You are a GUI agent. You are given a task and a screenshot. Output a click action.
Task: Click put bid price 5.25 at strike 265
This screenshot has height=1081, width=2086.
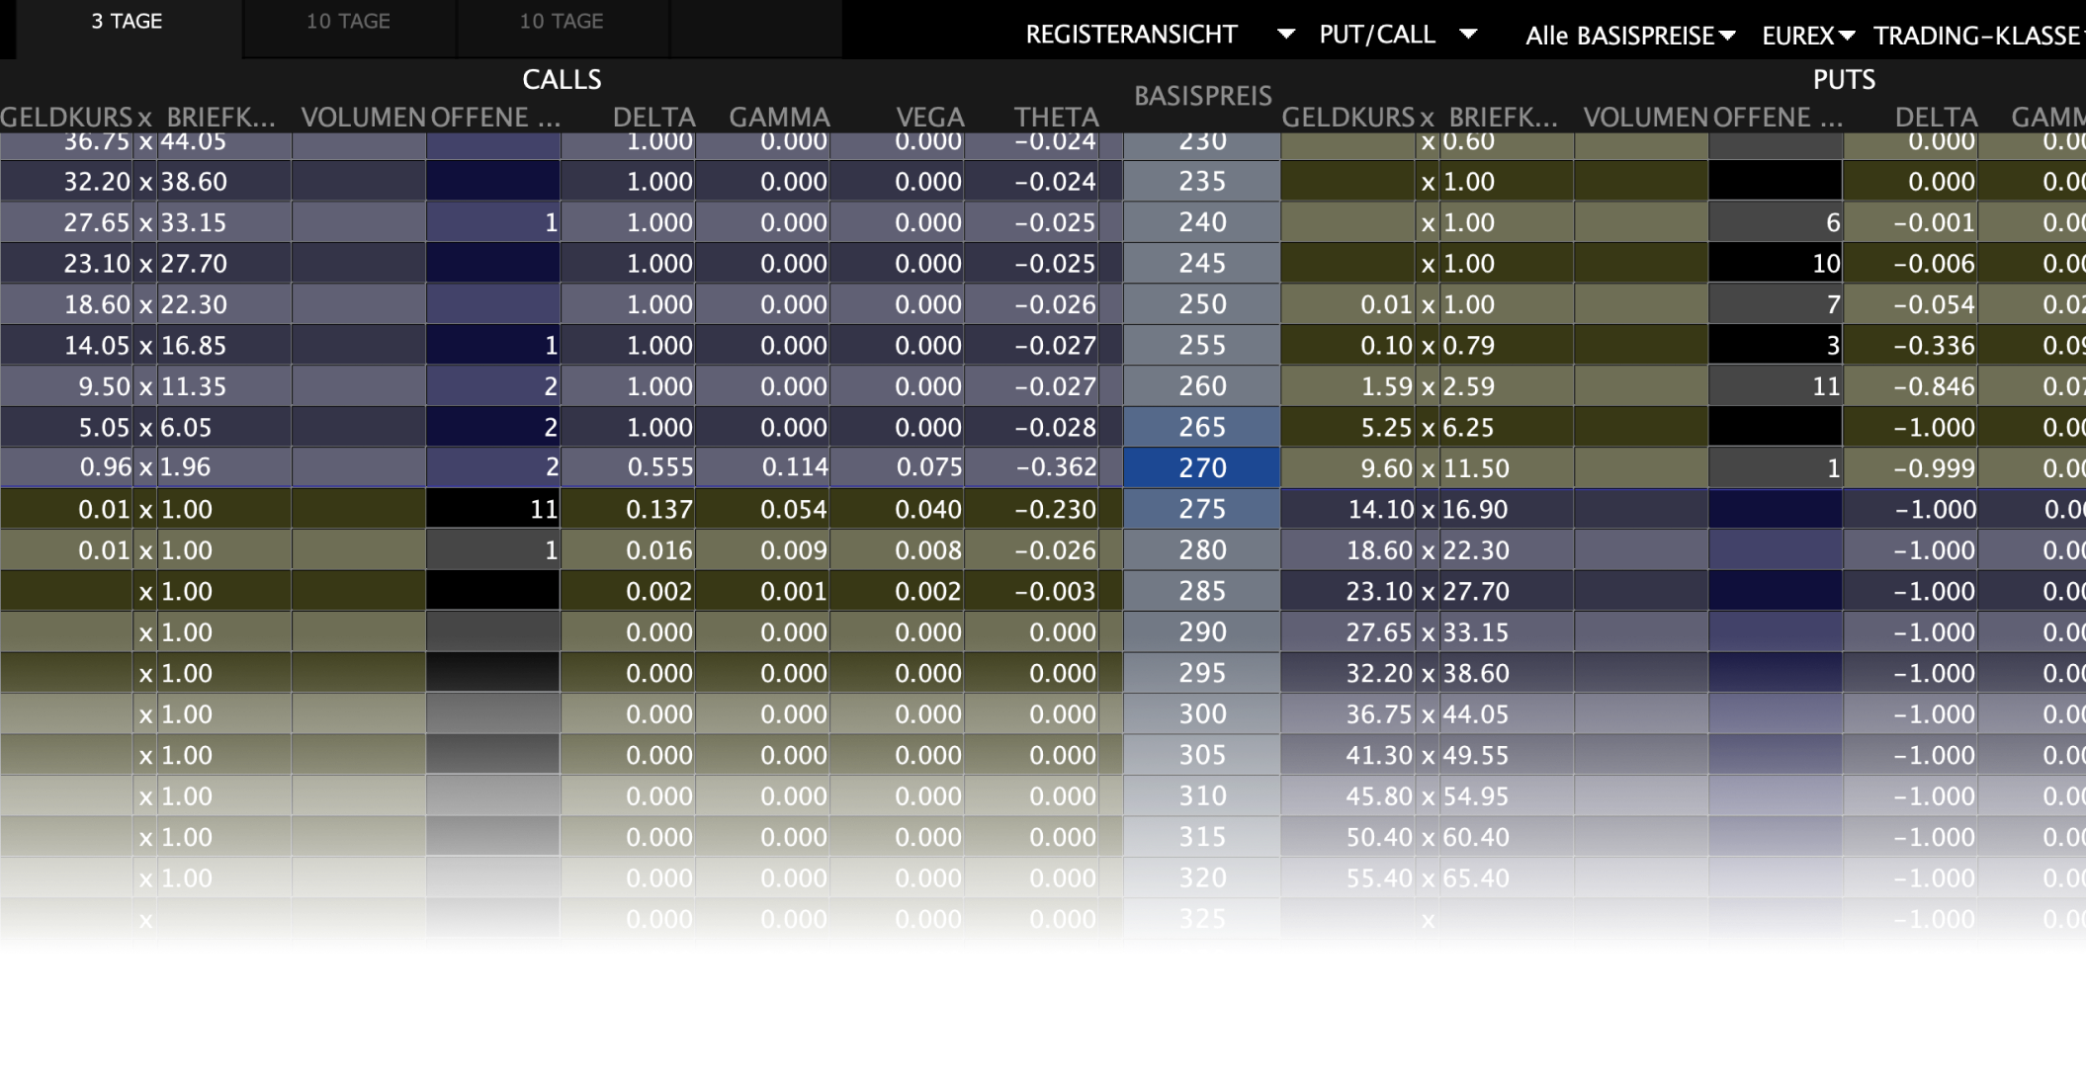coord(1385,428)
